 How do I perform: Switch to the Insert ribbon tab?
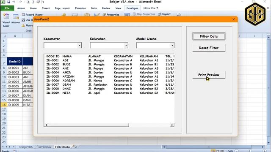pos(46,8)
